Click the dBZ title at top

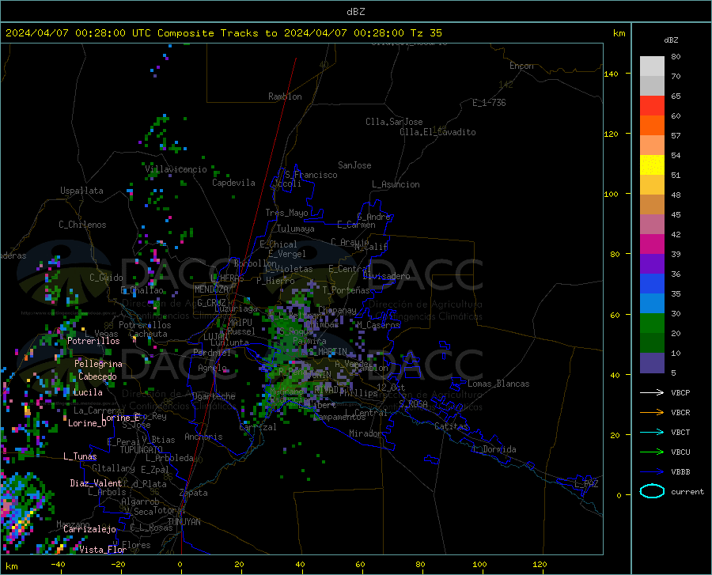355,12
